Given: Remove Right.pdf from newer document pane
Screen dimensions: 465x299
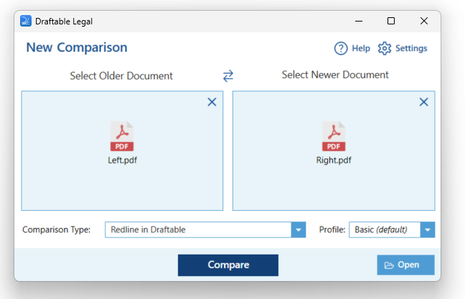Looking at the screenshot, I should pyautogui.click(x=423, y=102).
